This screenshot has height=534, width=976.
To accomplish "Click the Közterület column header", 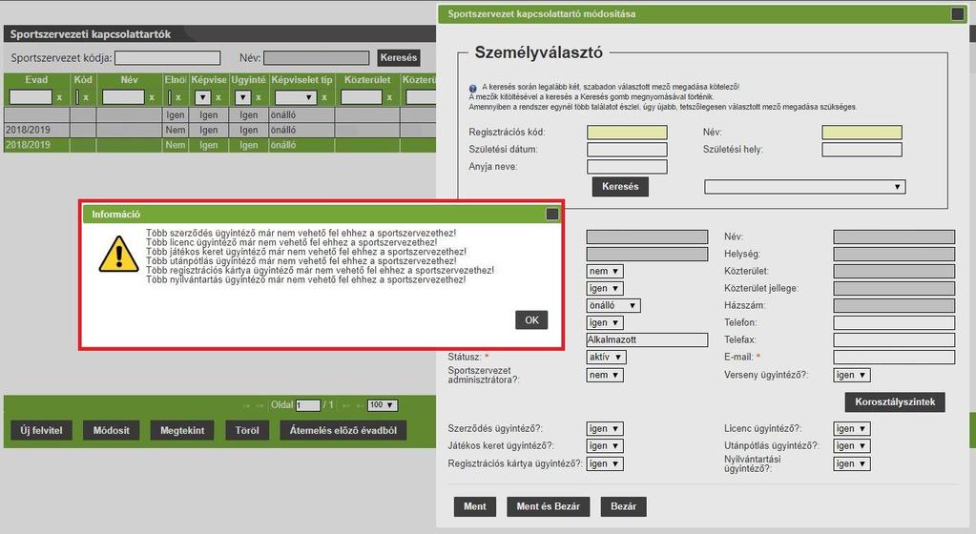I will point(367,80).
